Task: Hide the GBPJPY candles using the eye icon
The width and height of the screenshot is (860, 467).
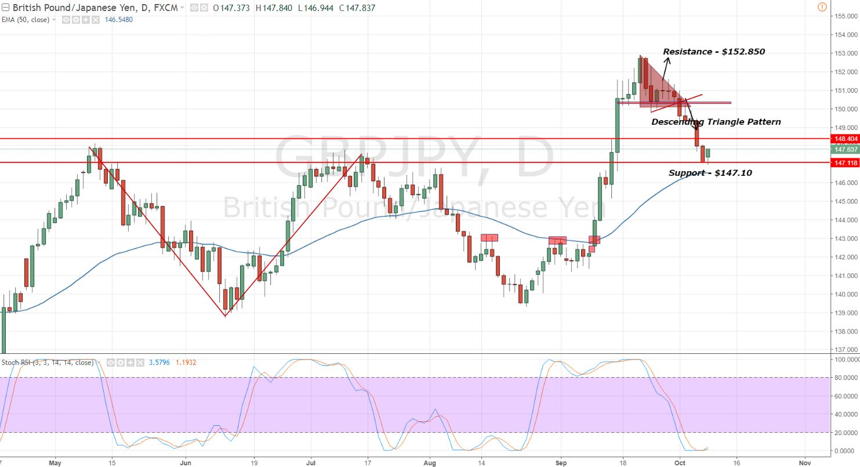Action: pos(193,8)
